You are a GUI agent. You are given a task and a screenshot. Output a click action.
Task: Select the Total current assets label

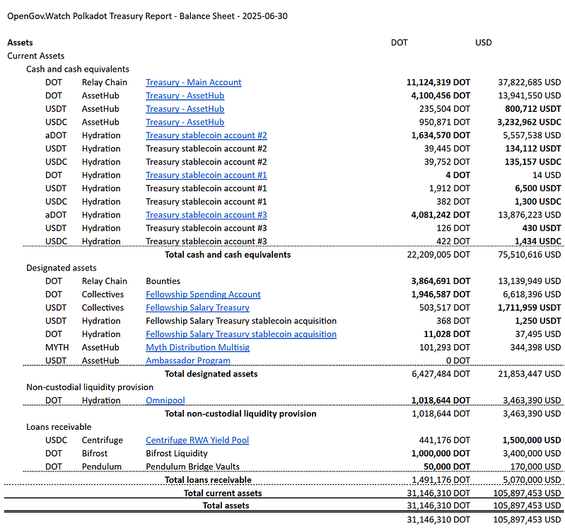coord(223,493)
